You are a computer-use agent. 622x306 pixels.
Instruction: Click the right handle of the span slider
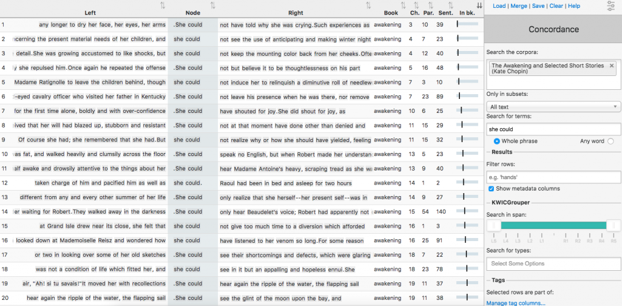click(612, 225)
